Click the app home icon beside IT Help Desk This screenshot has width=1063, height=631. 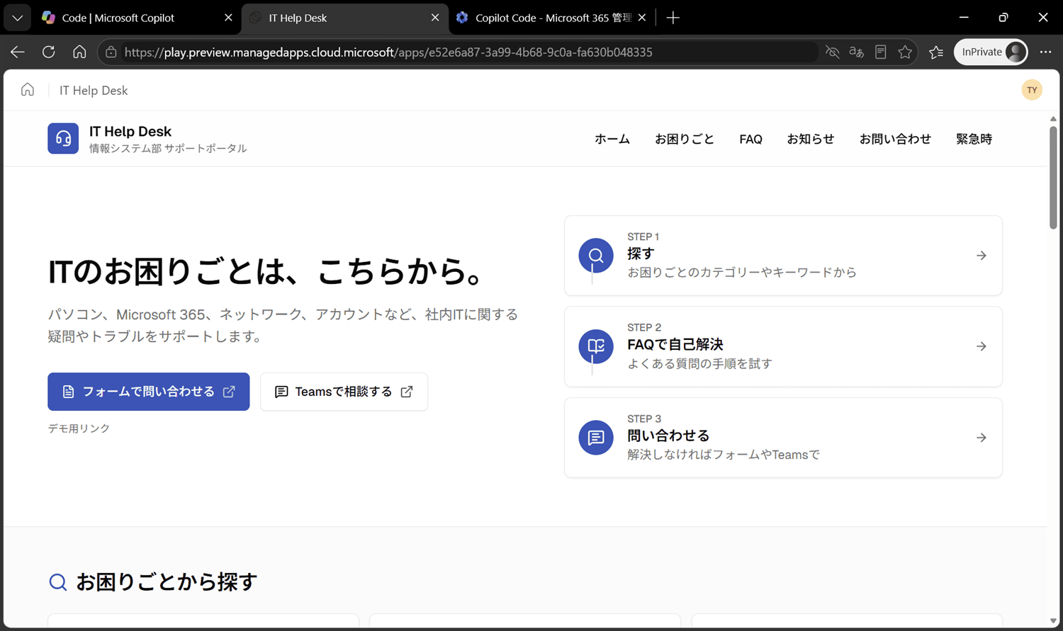(28, 89)
